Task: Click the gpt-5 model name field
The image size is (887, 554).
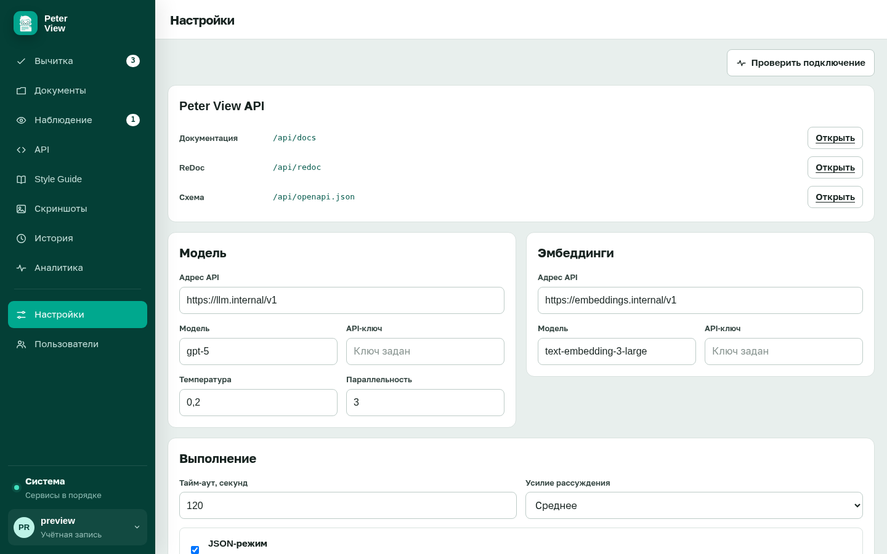Action: pos(258,351)
